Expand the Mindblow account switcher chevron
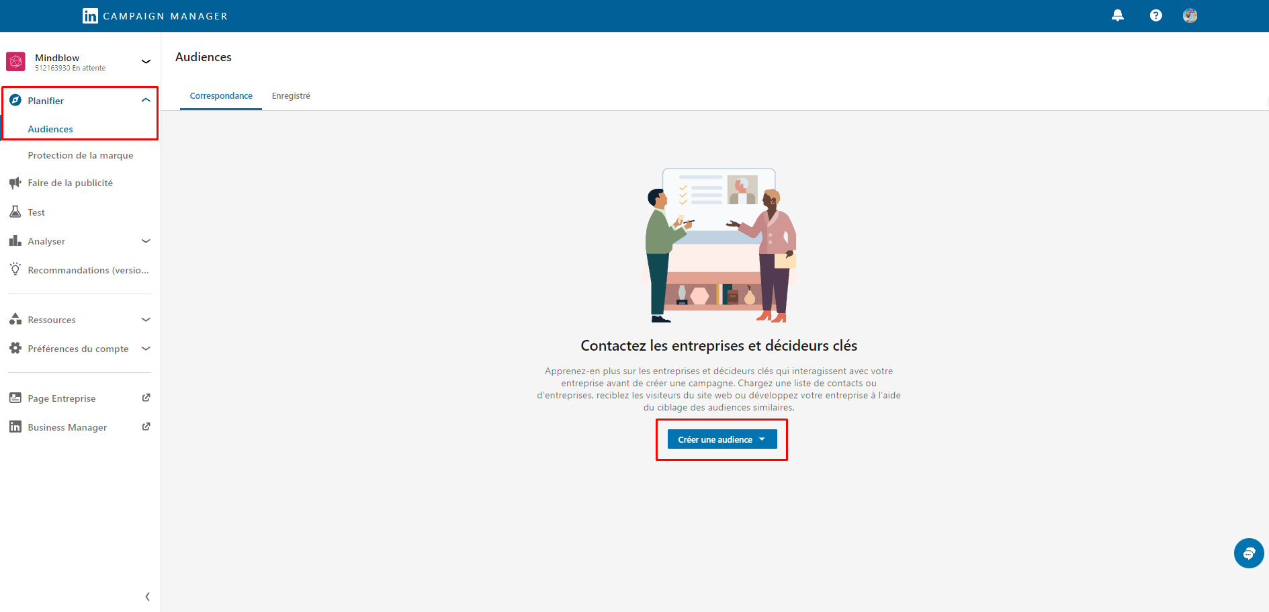The width and height of the screenshot is (1269, 612). point(146,62)
